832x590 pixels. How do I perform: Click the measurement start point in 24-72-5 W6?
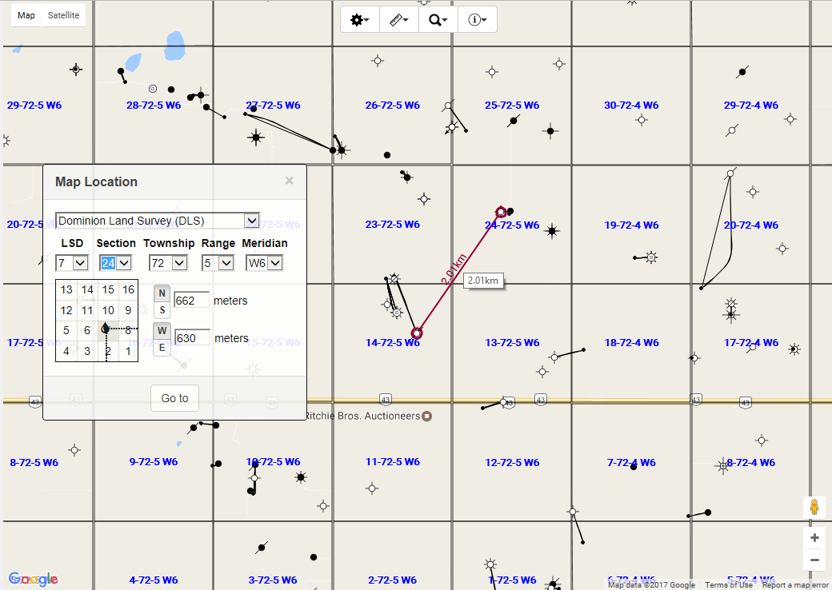(501, 212)
